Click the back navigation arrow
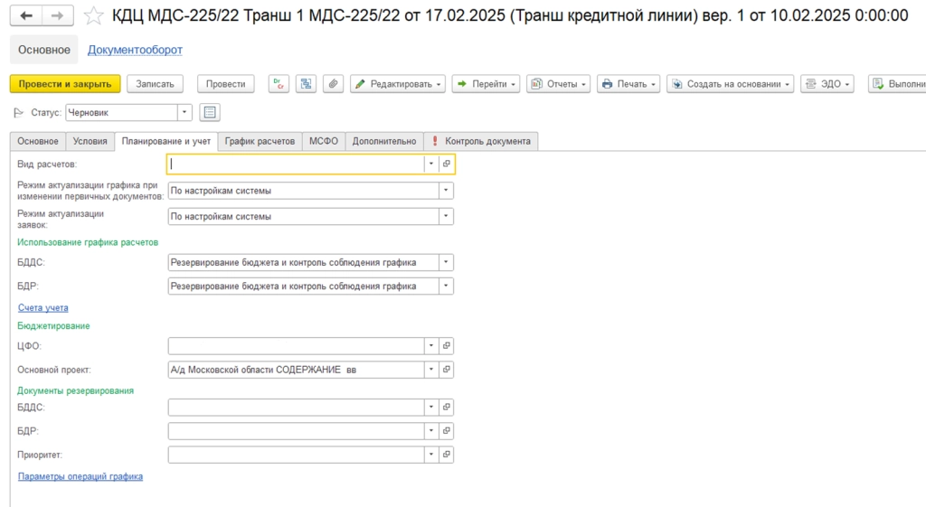Screen dimensions: 926x507 (27, 16)
